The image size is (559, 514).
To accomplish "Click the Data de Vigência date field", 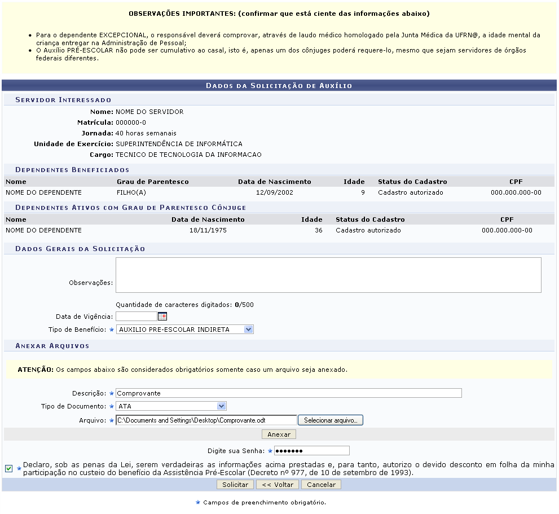I will [135, 316].
